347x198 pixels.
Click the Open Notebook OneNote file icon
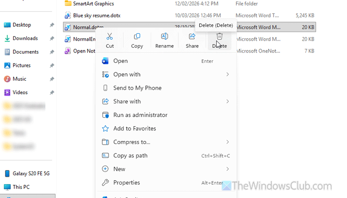pos(67,51)
